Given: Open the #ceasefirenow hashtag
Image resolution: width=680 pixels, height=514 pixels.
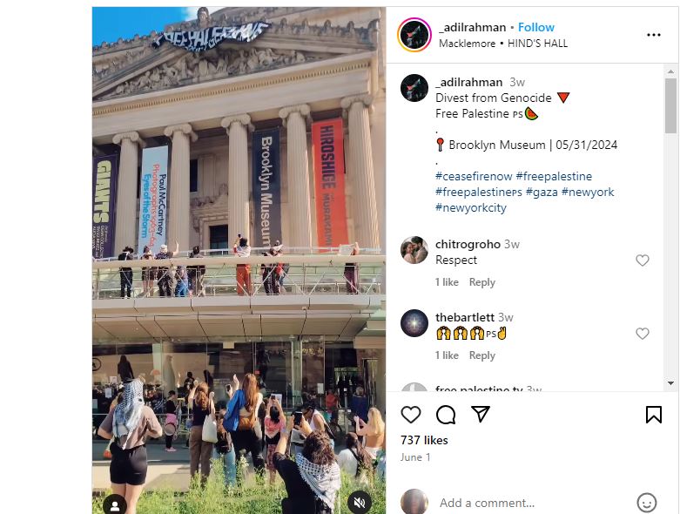Looking at the screenshot, I should click(474, 176).
